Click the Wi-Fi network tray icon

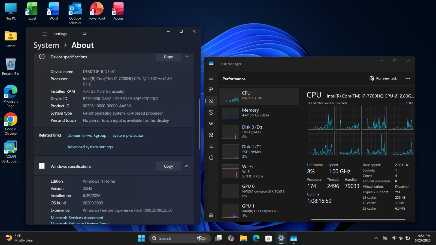click(394, 238)
